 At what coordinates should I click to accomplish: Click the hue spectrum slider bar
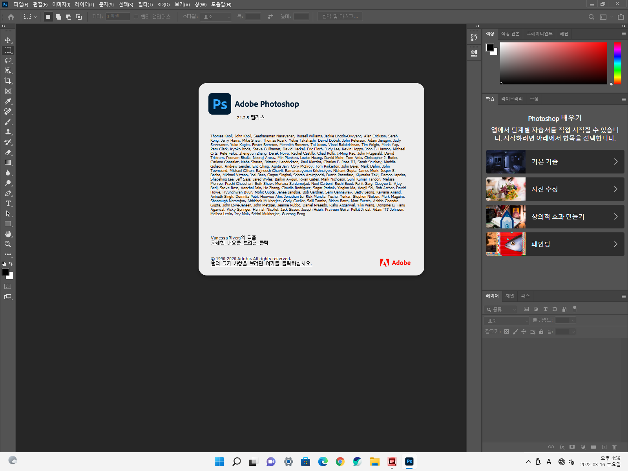(x=617, y=63)
